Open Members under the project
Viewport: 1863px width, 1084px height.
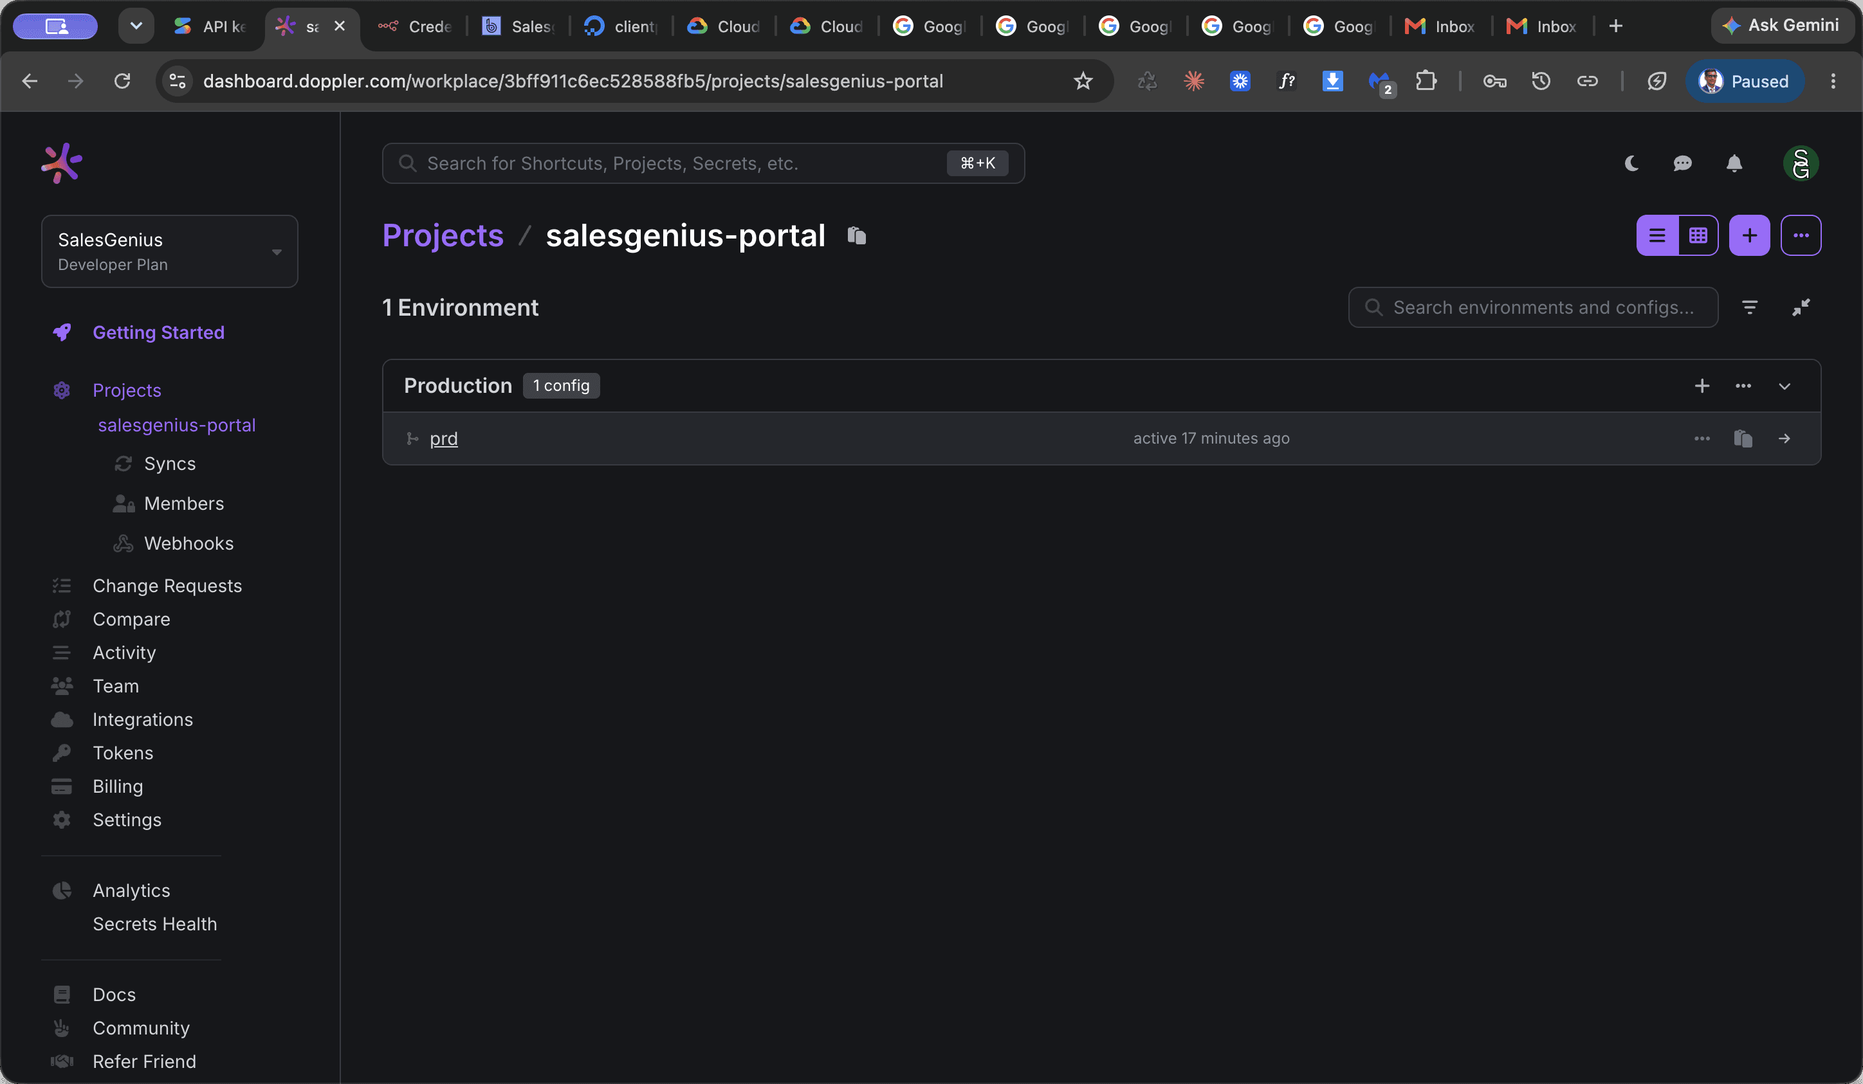click(183, 503)
